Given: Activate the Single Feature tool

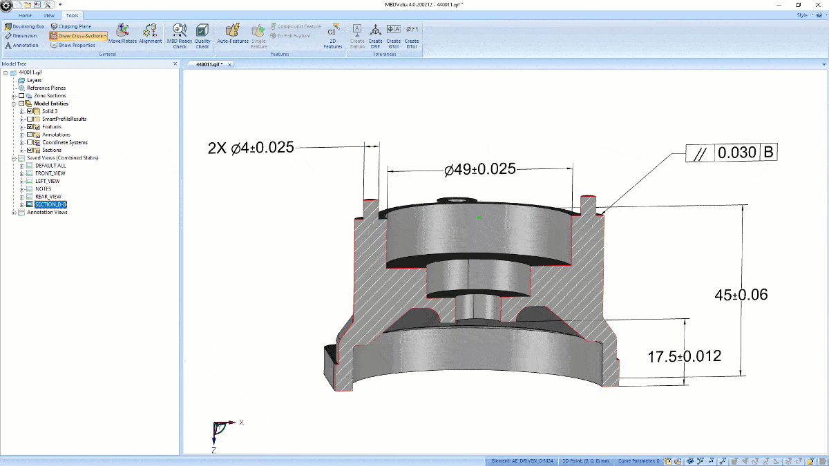Looking at the screenshot, I should 258,35.
